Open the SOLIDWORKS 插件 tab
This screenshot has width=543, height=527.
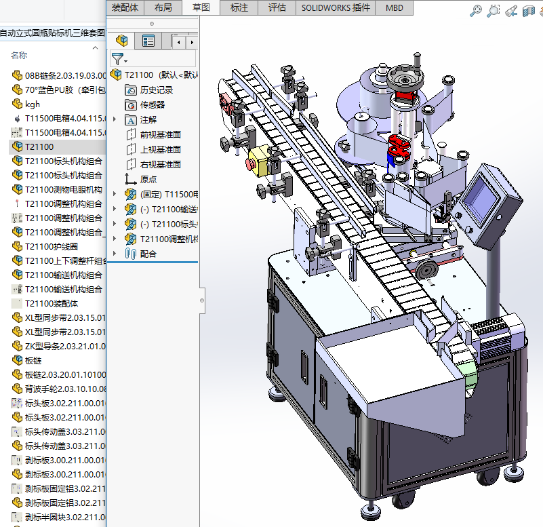point(336,7)
